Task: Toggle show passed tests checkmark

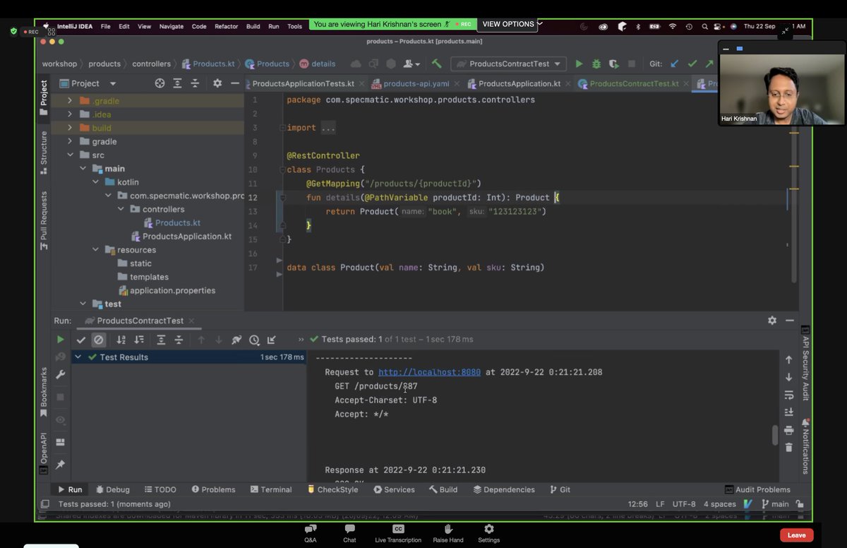Action: [81, 340]
